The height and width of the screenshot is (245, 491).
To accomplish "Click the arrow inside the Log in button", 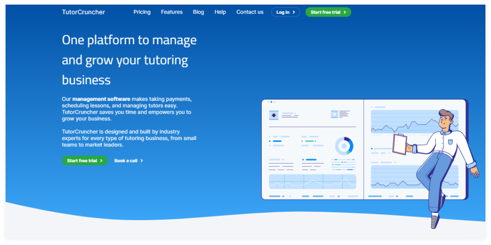I will (x=294, y=12).
